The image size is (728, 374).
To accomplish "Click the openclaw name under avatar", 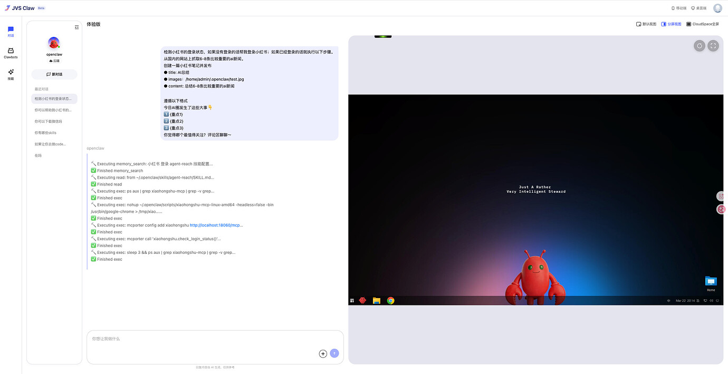I will 54,55.
